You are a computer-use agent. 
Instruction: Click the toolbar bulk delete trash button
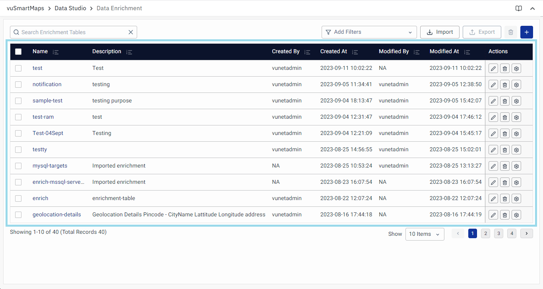[x=511, y=32]
